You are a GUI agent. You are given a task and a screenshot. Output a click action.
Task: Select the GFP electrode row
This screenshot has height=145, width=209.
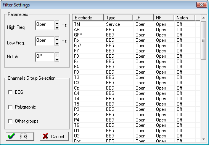(137, 35)
